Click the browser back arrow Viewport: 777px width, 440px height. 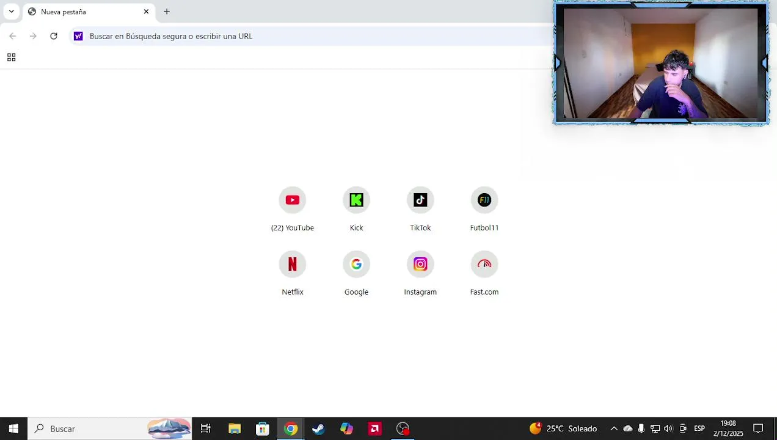tap(13, 36)
